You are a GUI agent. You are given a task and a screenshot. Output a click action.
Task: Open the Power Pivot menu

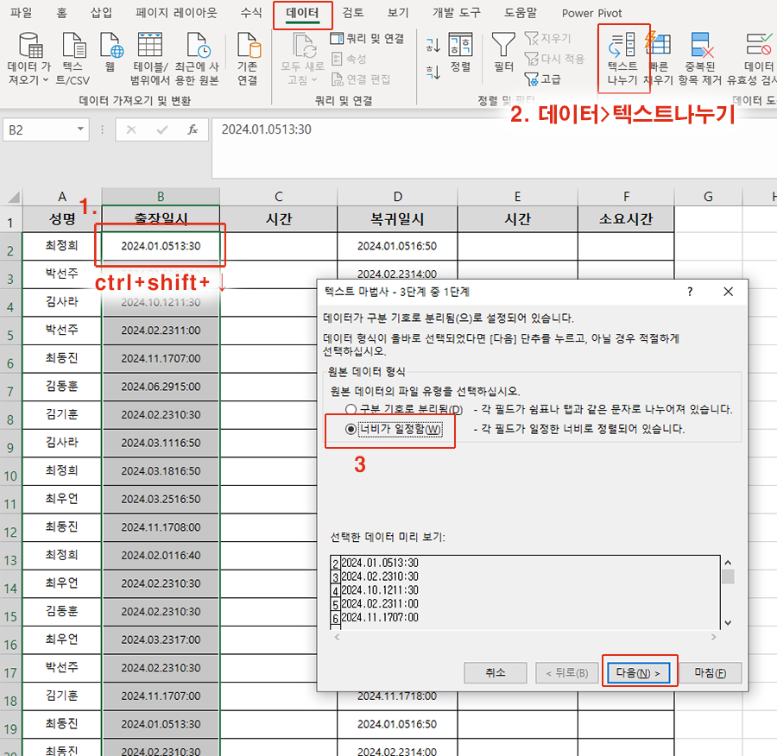591,13
